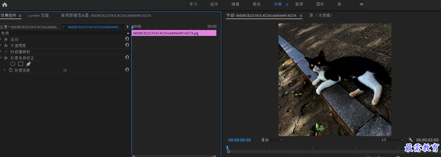This screenshot has height=157, width=441.
Task: Switch to the 源 (无剪辑) source tab
Action: coord(321,15)
